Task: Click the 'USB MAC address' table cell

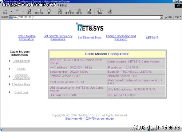Action: pos(136,89)
